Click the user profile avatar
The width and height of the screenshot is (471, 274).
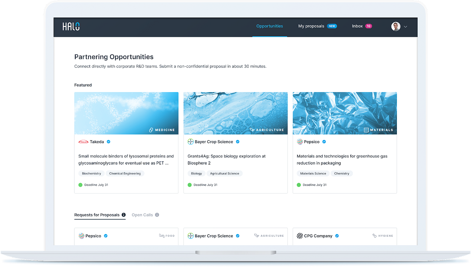click(396, 27)
